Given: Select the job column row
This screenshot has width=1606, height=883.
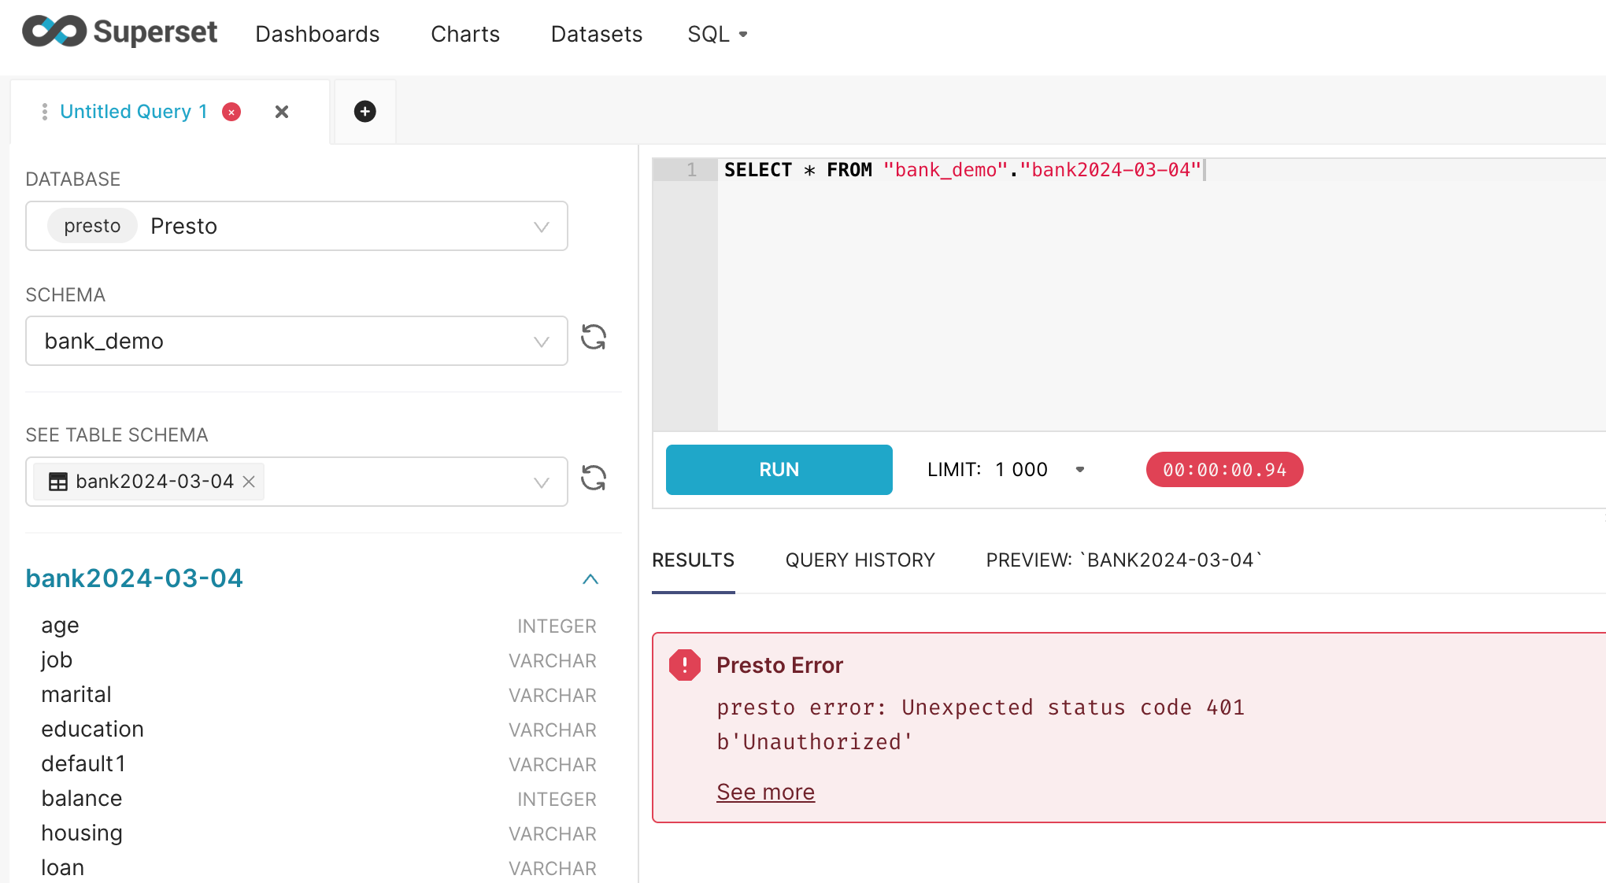Looking at the screenshot, I should pyautogui.click(x=319, y=660).
